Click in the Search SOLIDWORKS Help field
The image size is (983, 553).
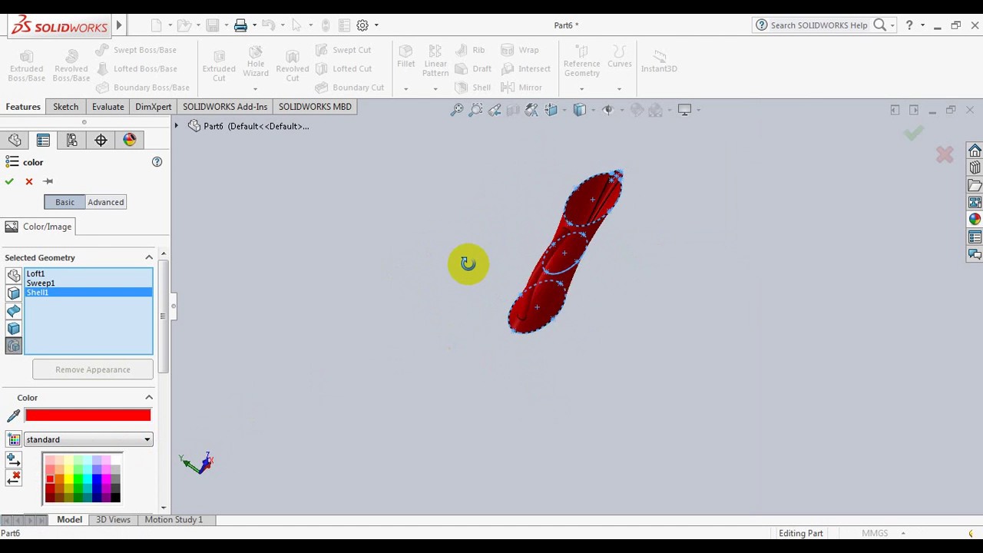(x=819, y=25)
